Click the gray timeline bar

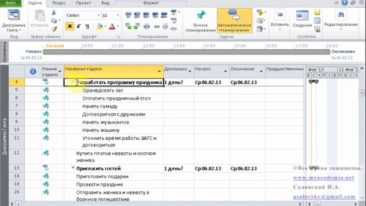[x=186, y=52]
